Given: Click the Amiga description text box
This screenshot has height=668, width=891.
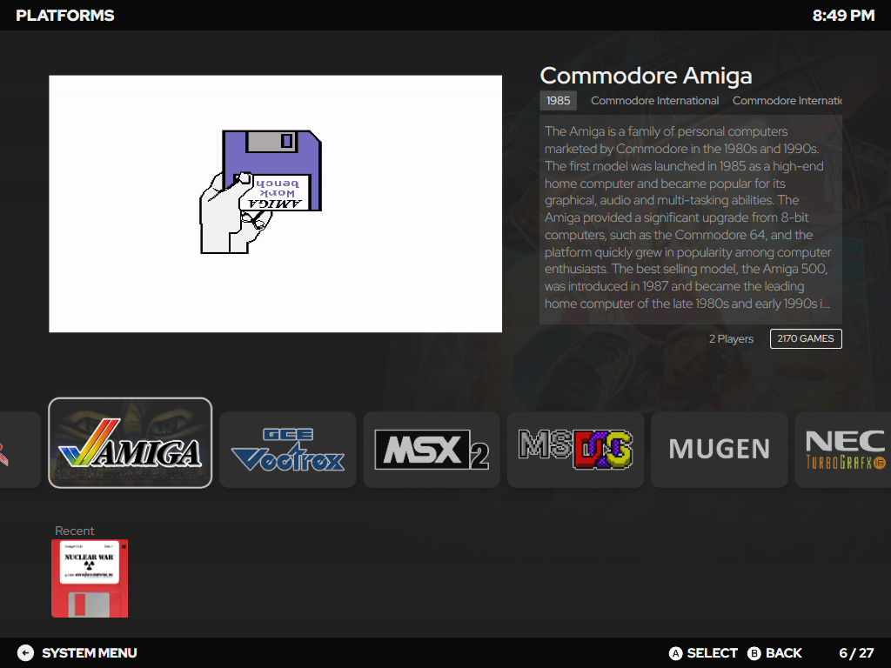Looking at the screenshot, I should pos(690,219).
